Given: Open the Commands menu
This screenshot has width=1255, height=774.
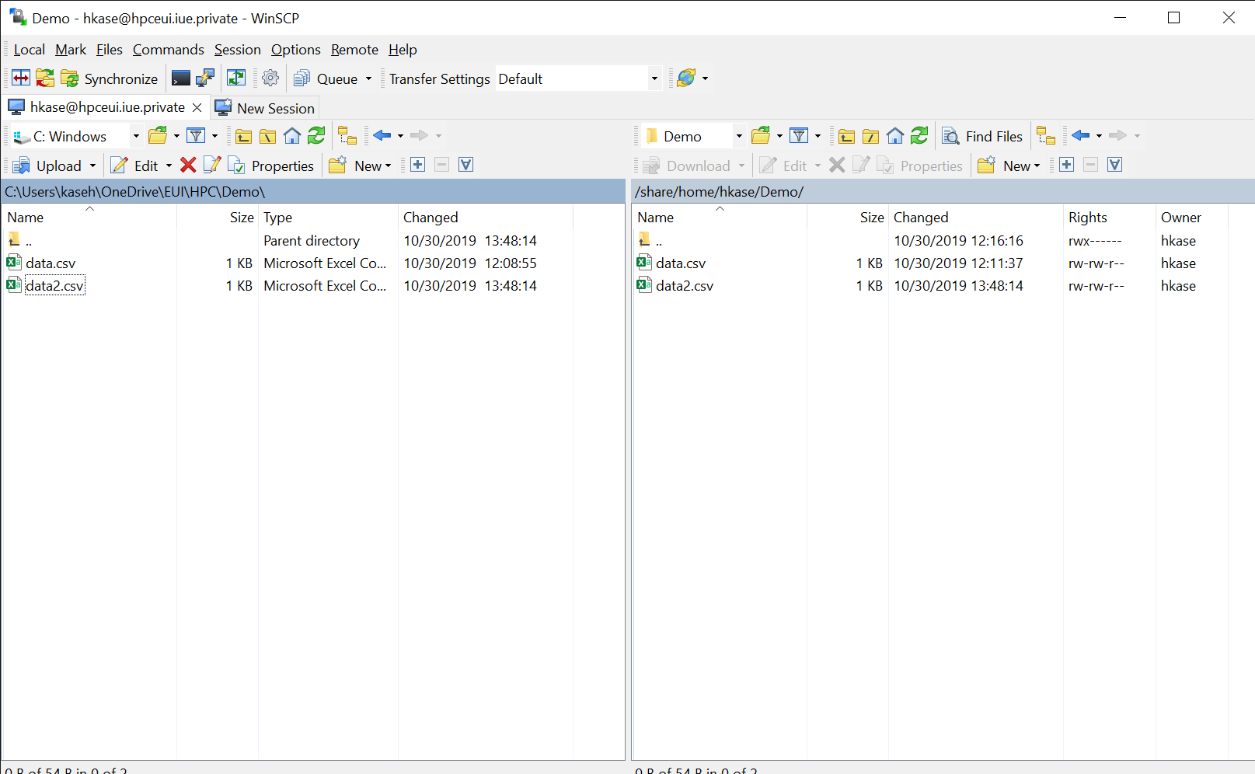Looking at the screenshot, I should pyautogui.click(x=169, y=50).
